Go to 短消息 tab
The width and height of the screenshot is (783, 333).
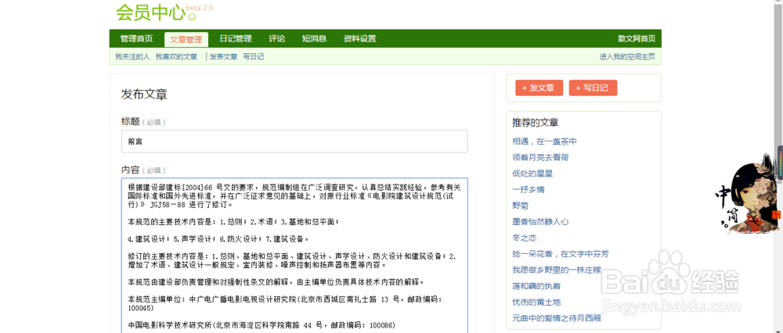tap(314, 39)
